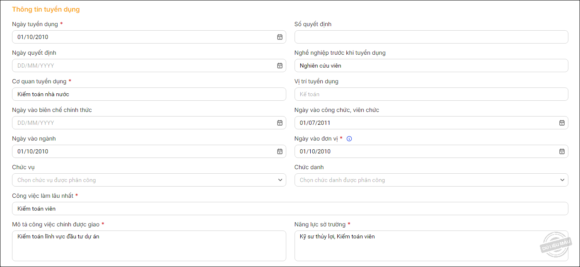Viewport: 580px width, 267px height.
Task: Click the Công việc làm lâu nhất field
Action: coord(290,209)
